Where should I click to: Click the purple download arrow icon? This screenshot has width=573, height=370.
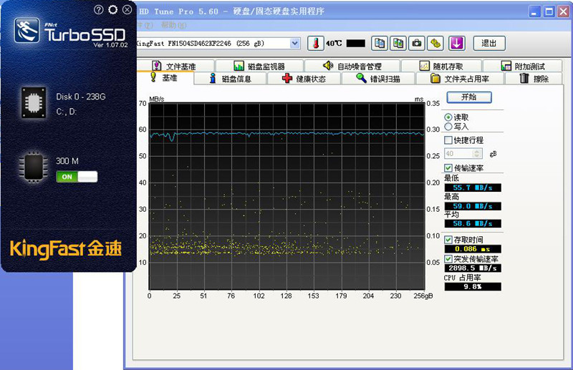457,43
